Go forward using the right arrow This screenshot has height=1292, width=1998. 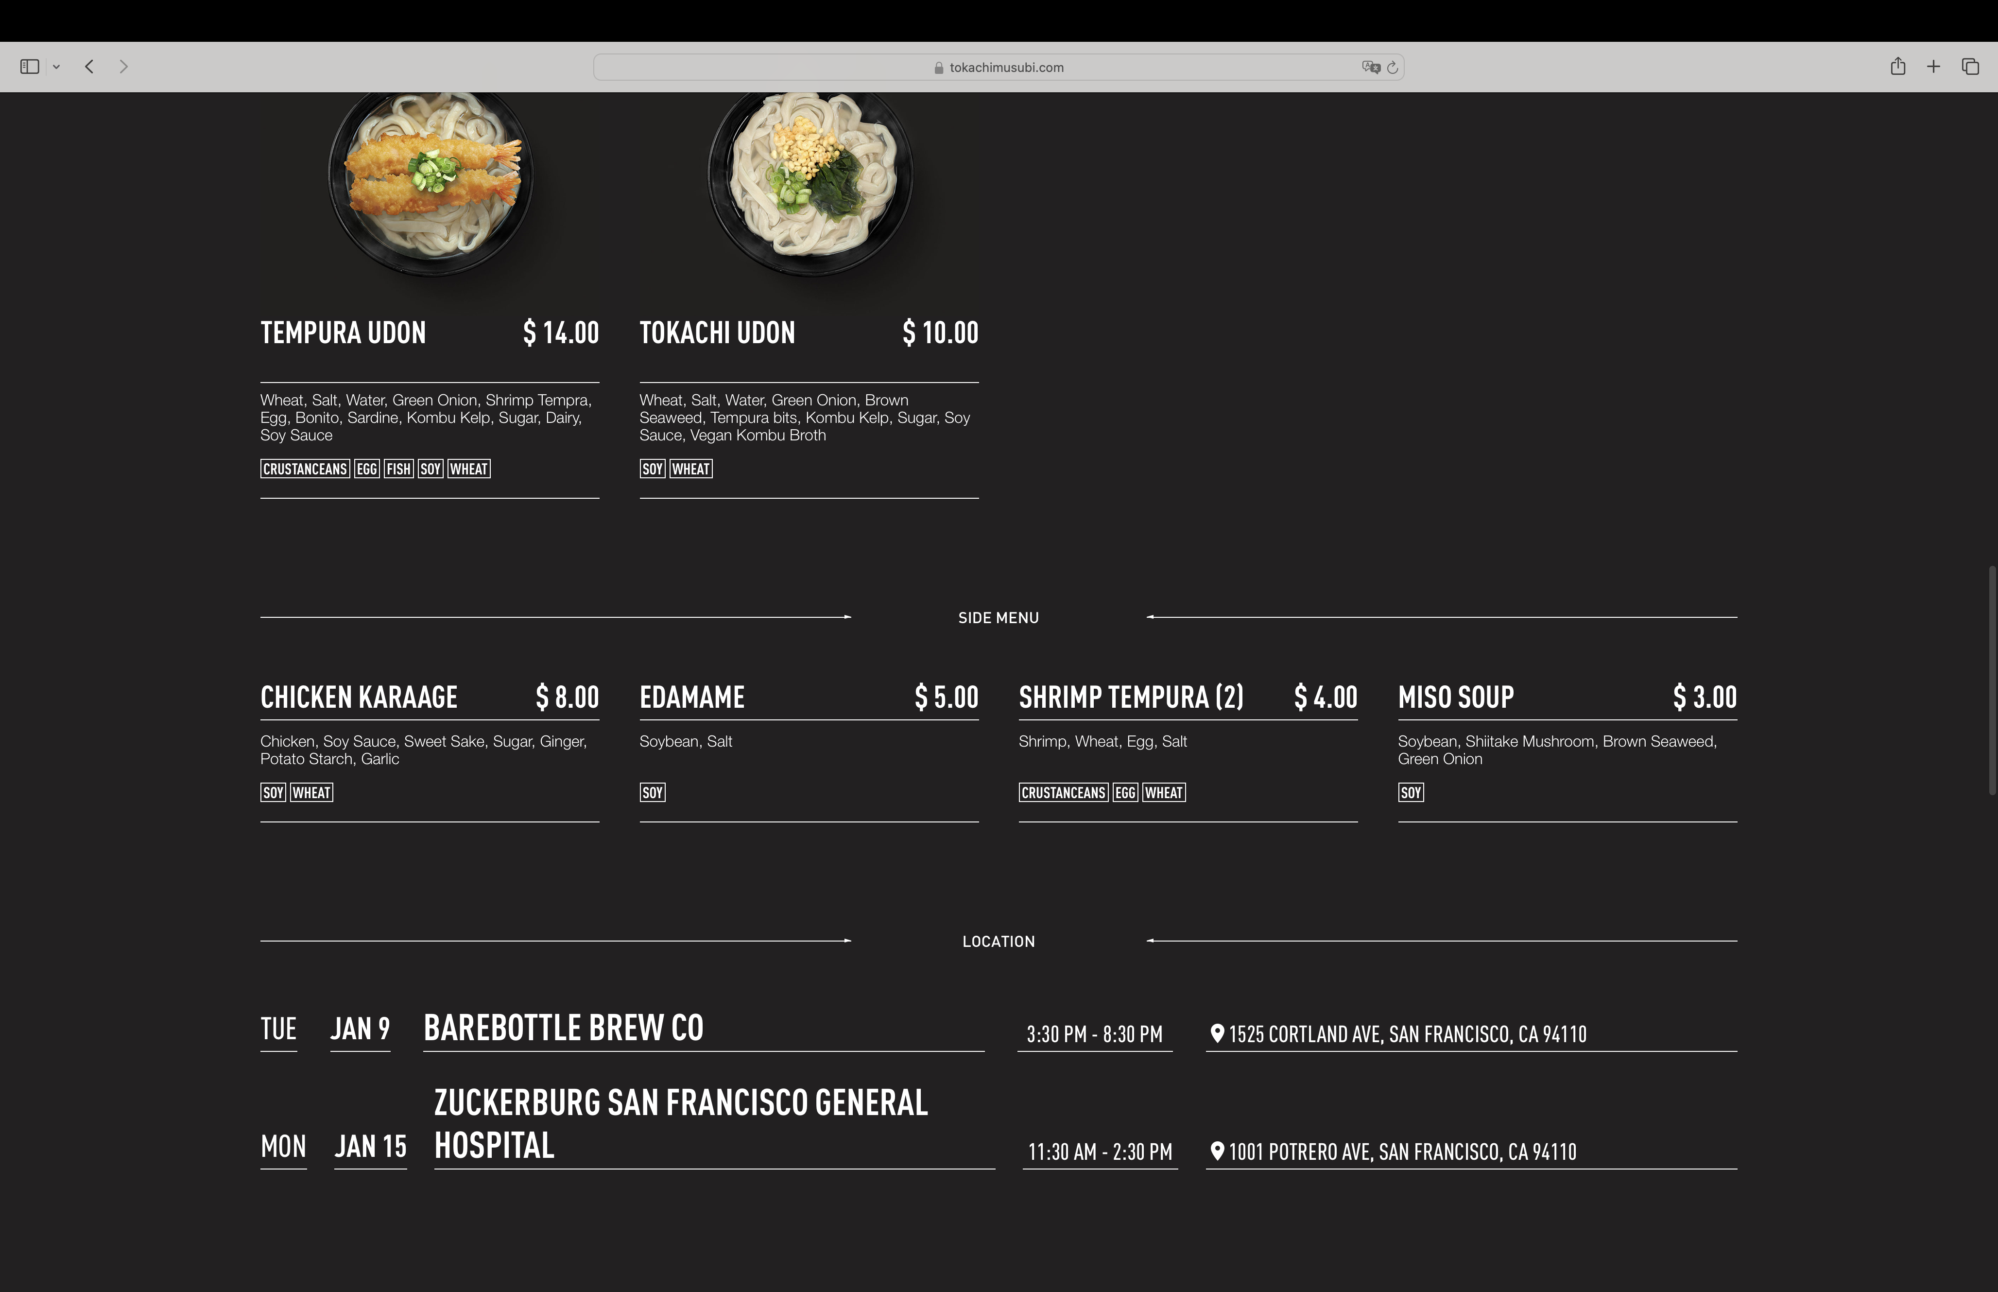[x=124, y=66]
